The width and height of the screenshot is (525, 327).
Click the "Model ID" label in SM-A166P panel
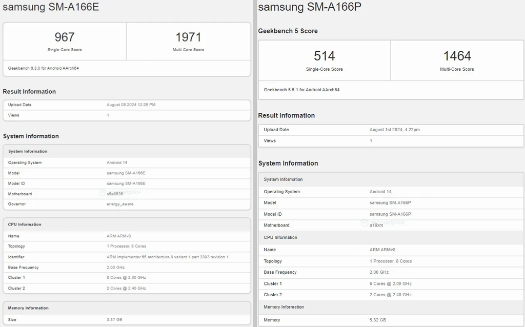click(x=273, y=214)
